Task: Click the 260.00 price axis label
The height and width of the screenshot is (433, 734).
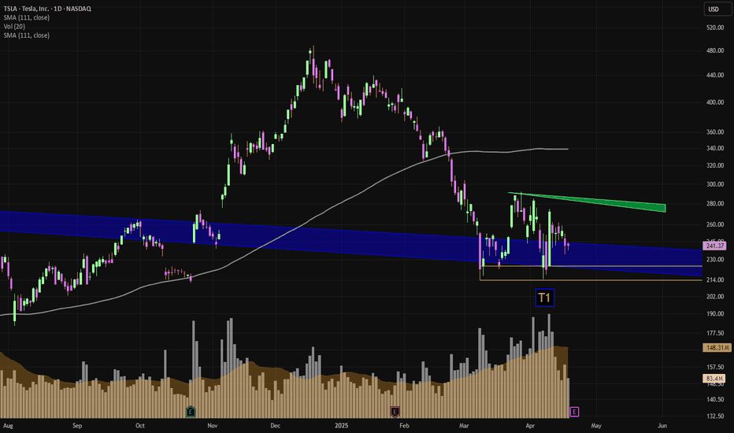Action: click(x=715, y=224)
